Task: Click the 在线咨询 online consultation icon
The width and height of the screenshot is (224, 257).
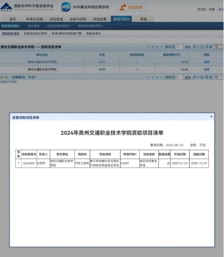Action: (x=123, y=7)
